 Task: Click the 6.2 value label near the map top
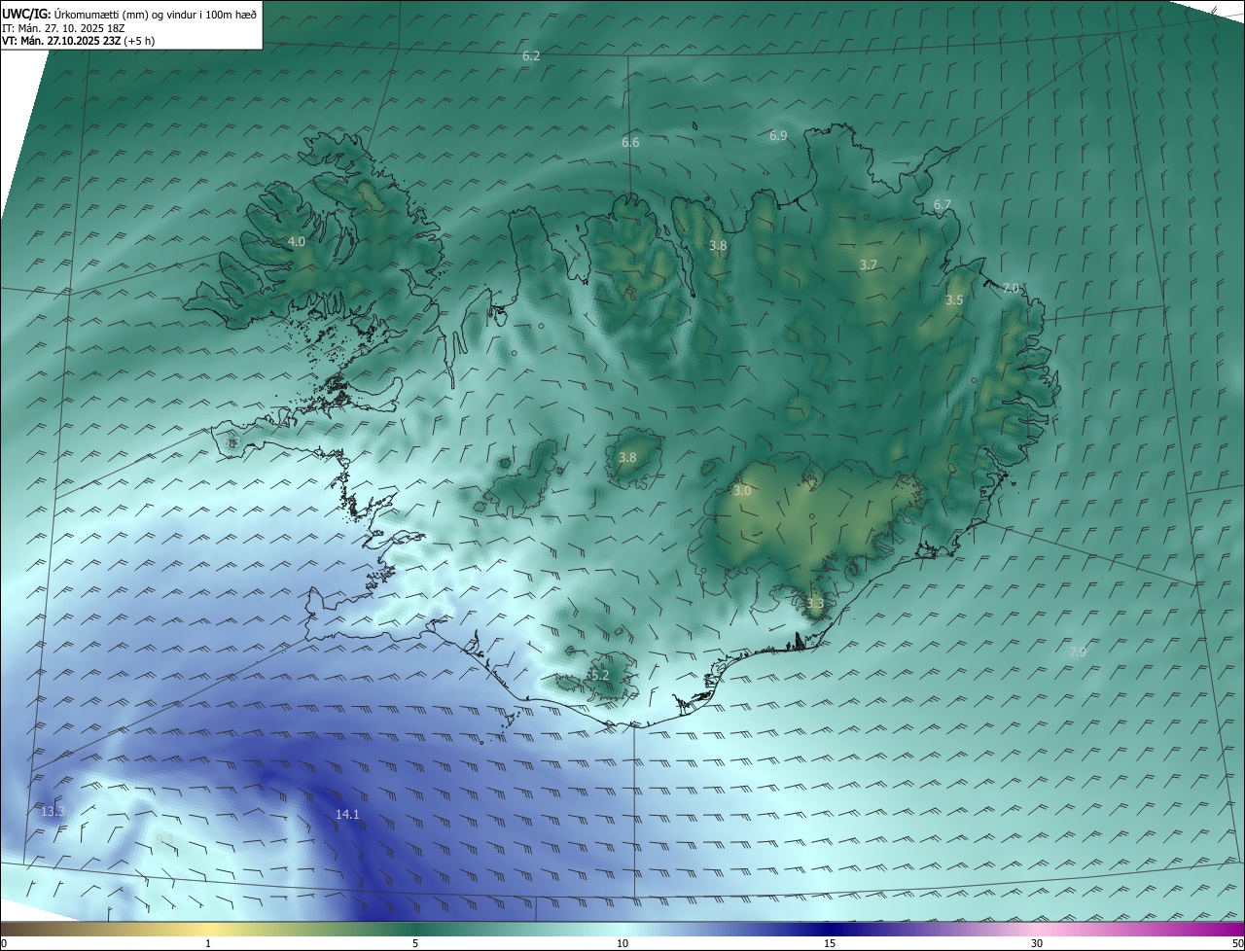[531, 56]
